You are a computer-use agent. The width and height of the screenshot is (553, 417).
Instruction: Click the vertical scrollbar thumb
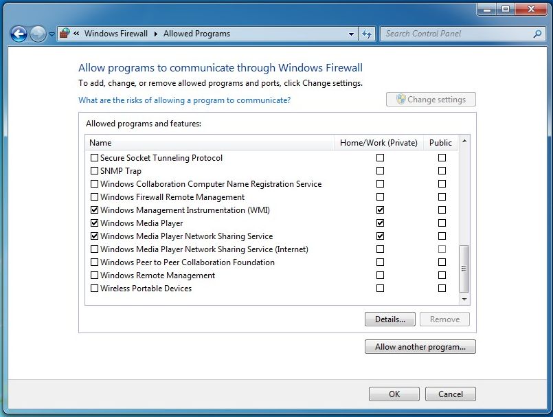click(x=464, y=269)
